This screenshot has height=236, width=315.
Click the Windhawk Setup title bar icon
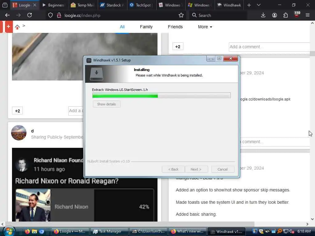(x=89, y=60)
